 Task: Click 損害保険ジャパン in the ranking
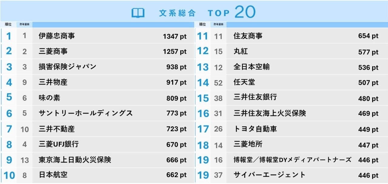pyautogui.click(x=67, y=67)
